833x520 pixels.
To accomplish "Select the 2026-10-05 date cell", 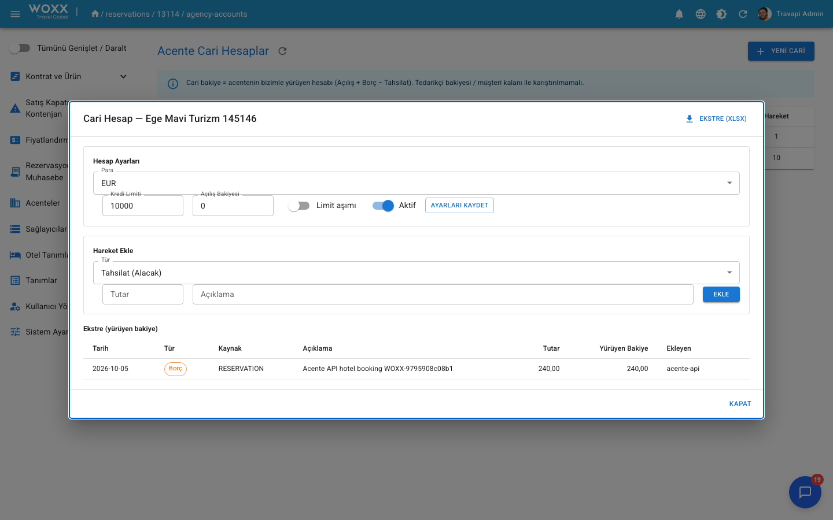I will (110, 369).
